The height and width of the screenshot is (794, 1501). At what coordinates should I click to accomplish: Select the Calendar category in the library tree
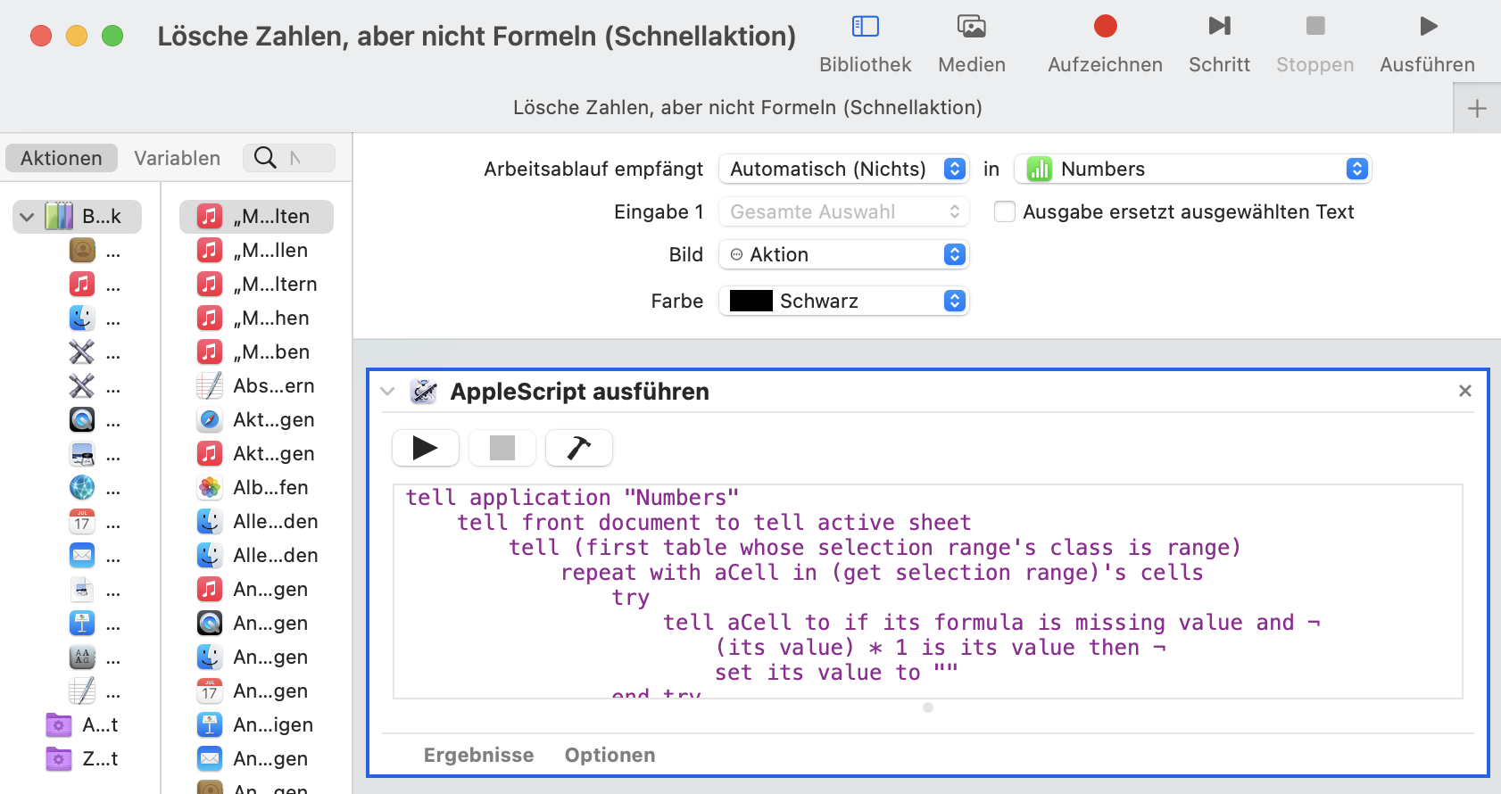pos(82,522)
